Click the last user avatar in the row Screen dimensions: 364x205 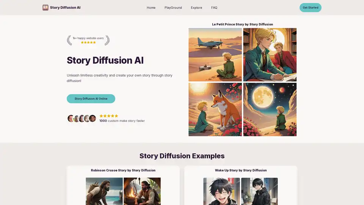(93, 118)
